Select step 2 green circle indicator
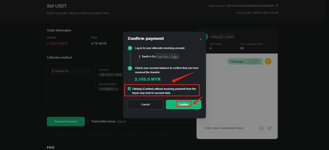 pyautogui.click(x=130, y=68)
